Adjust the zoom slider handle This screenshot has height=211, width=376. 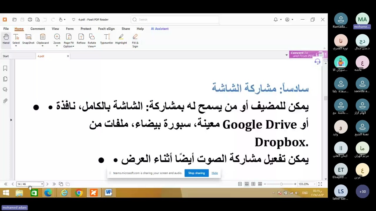[281, 184]
